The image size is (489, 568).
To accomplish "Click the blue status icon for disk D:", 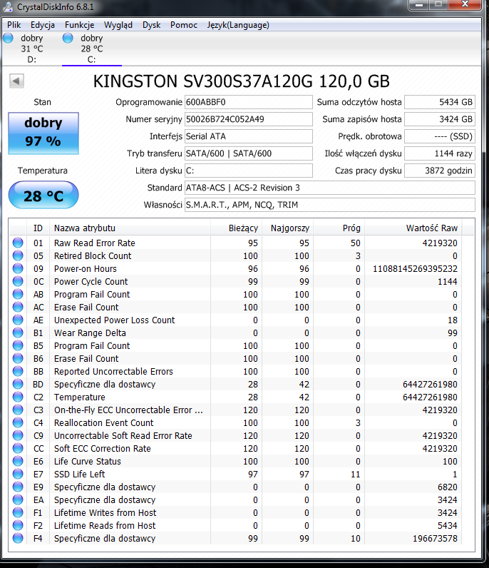I will click(8, 38).
